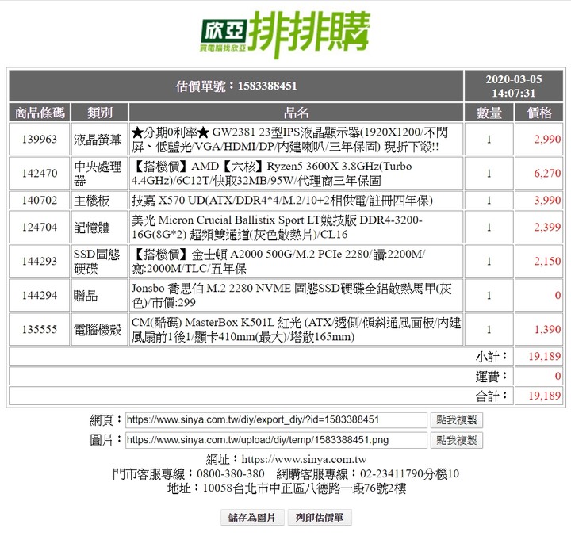The height and width of the screenshot is (536, 571).
Task: Copy the image URL with 點我複製
Action: tap(456, 440)
